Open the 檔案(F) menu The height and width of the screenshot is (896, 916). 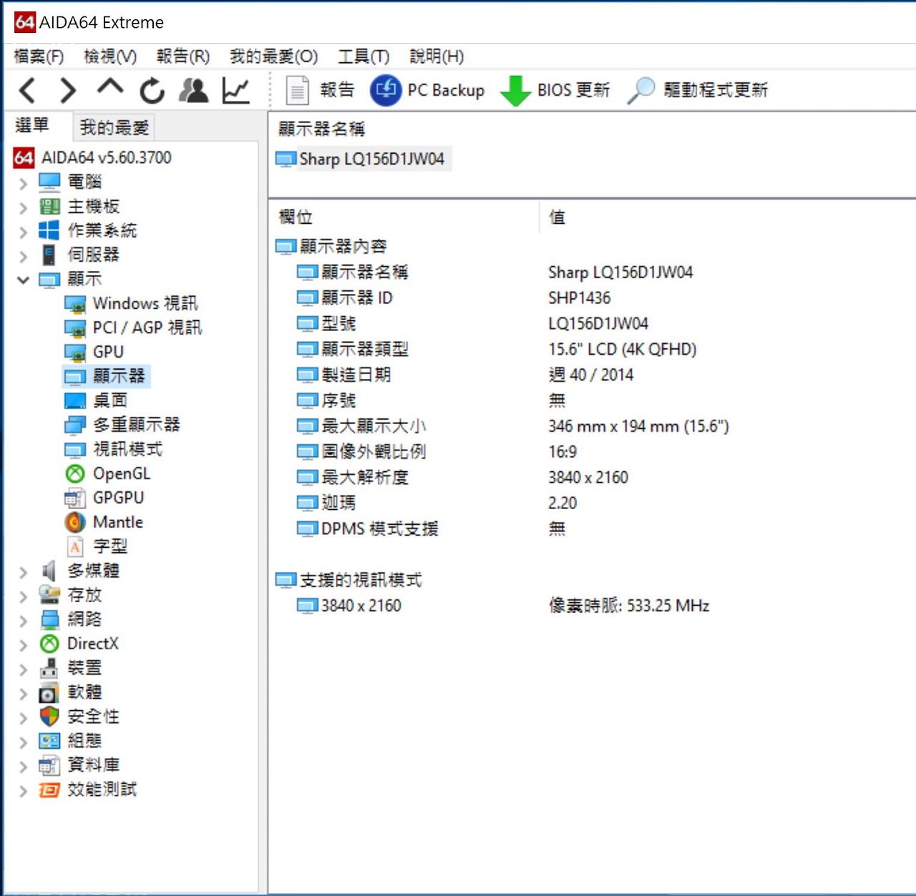(39, 56)
